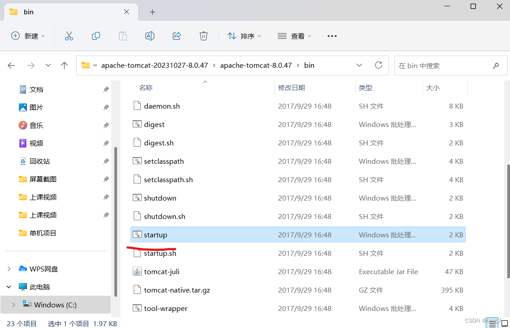The height and width of the screenshot is (328, 510).
Task: Open 回收站 in the sidebar
Action: [39, 161]
